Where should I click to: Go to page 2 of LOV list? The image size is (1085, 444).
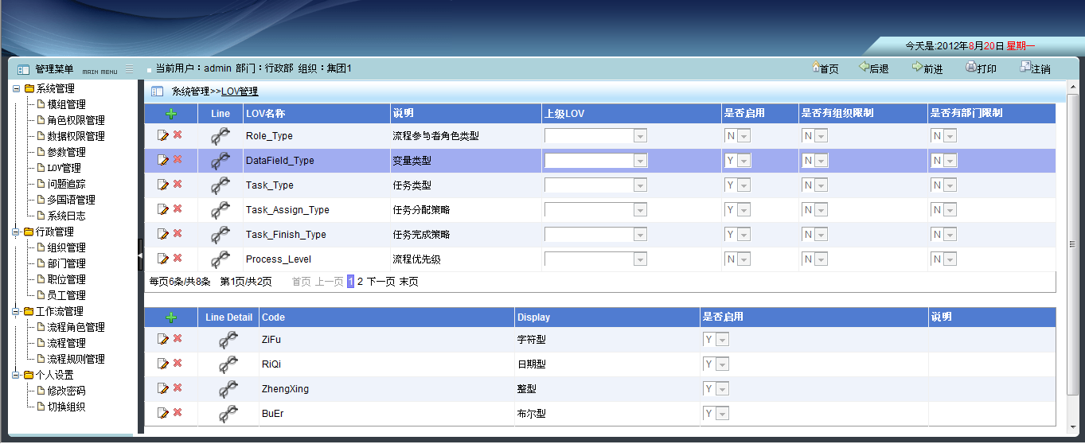point(360,282)
